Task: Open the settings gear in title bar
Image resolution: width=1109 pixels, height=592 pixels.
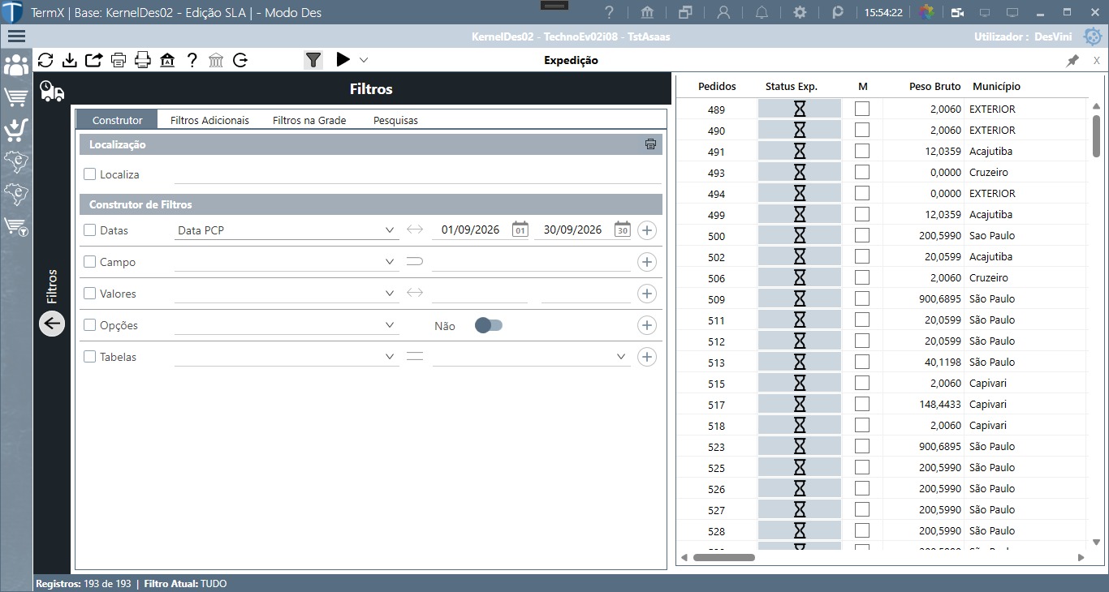Action: click(800, 12)
